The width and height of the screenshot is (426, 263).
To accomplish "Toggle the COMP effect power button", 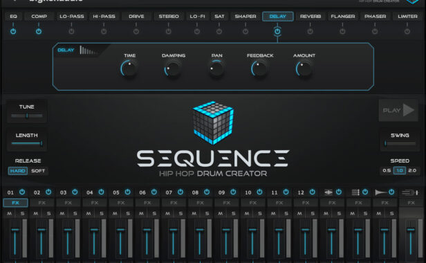I will pyautogui.click(x=39, y=31).
